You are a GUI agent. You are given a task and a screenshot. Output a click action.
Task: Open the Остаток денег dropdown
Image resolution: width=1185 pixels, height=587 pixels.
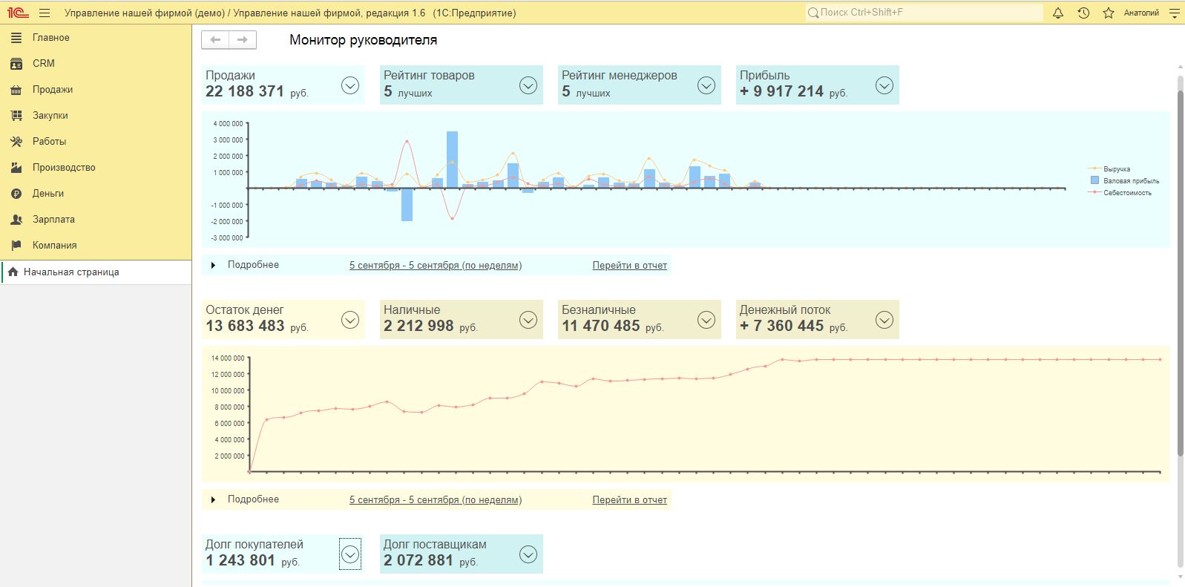[x=350, y=320]
